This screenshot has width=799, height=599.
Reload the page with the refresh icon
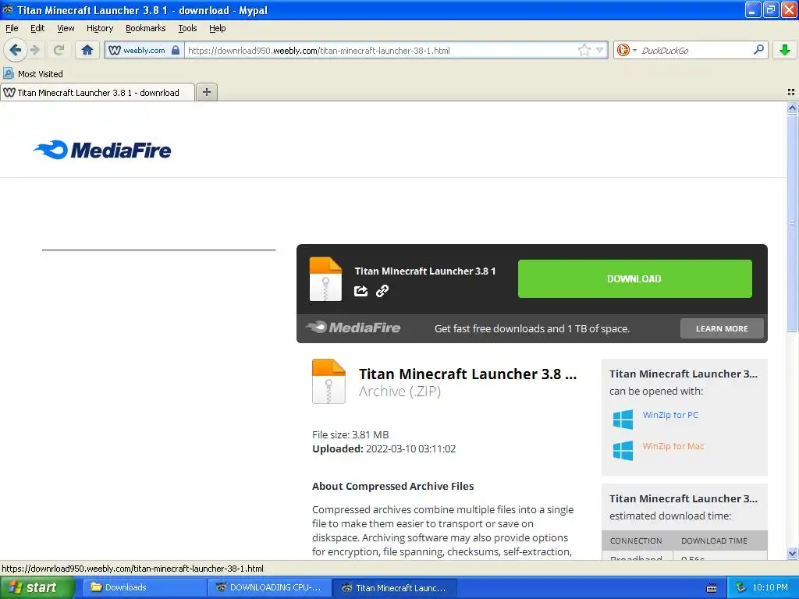[59, 50]
